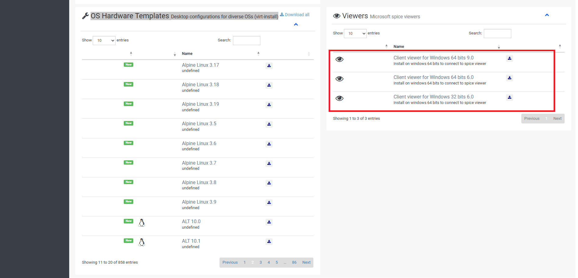The width and height of the screenshot is (578, 278).
Task: Download the Alpine Linux 3.8 template
Action: [269, 183]
